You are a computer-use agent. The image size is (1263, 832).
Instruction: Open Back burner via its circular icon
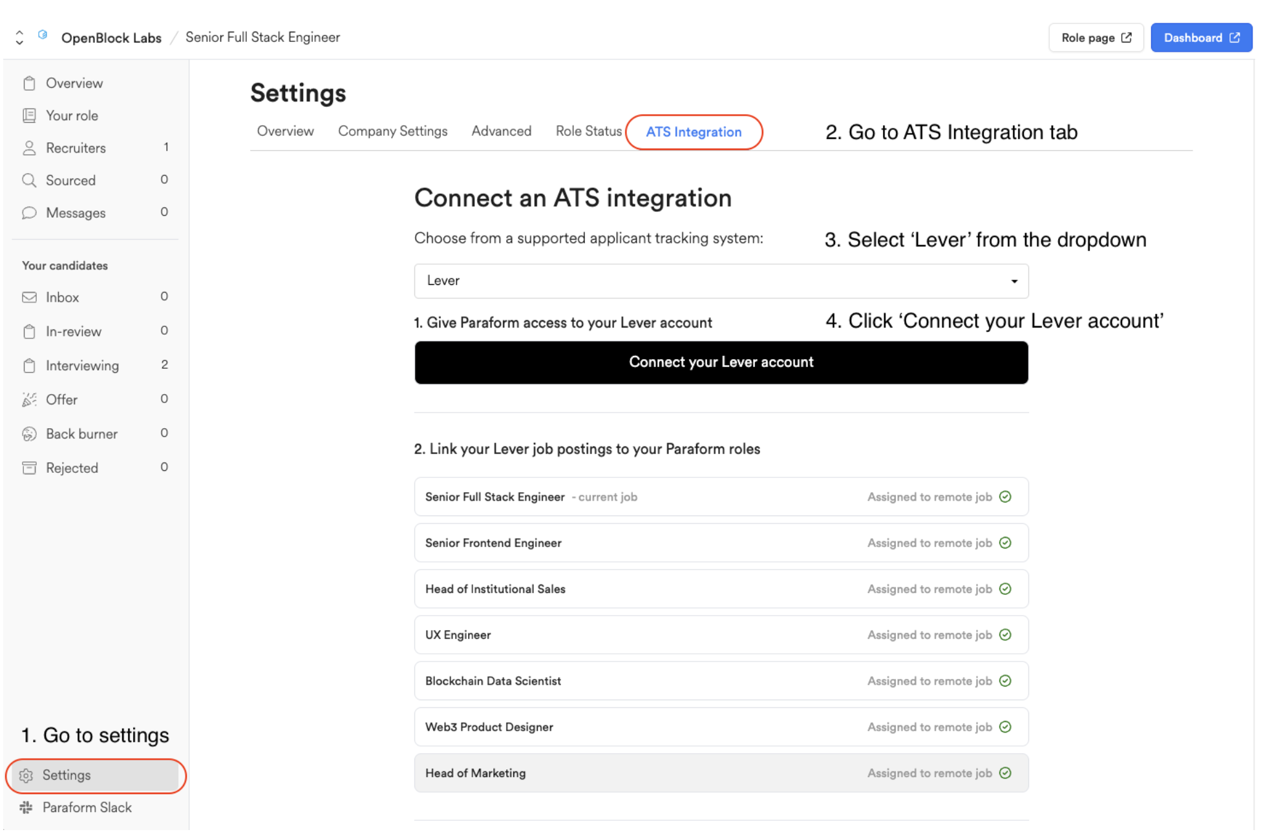(x=30, y=433)
